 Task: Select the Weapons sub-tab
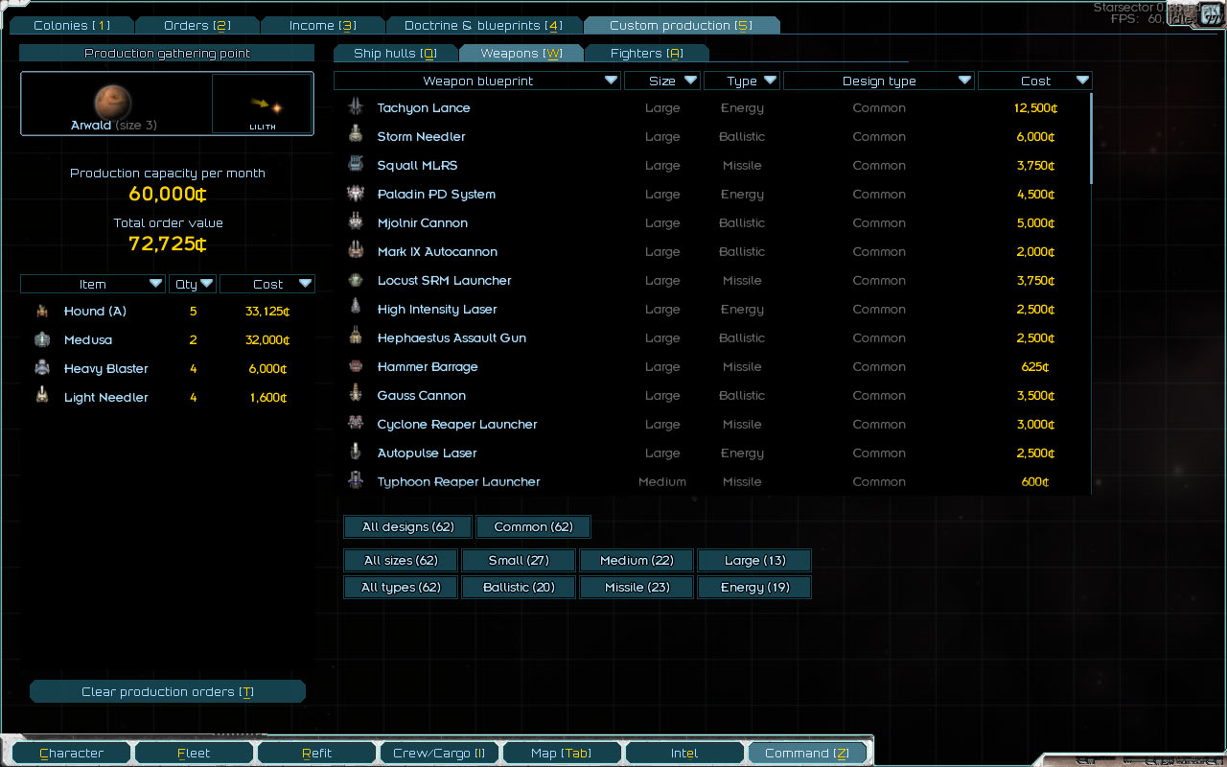[521, 54]
